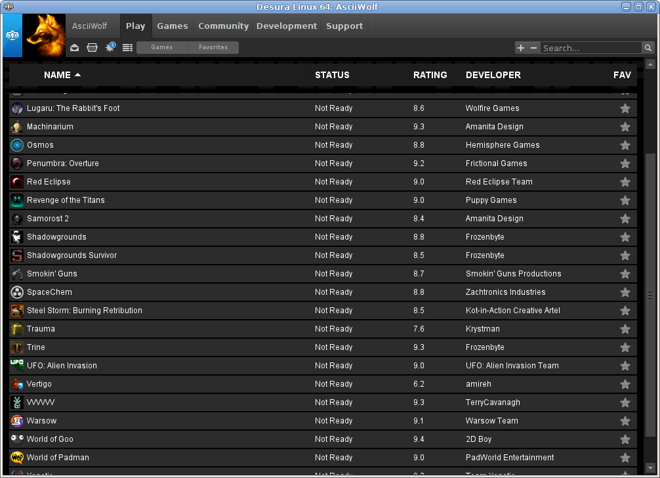Viewport: 660px width, 478px height.
Task: Open the Support tab
Action: tap(344, 26)
